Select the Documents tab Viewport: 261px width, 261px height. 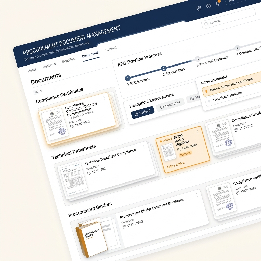[x=90, y=55]
